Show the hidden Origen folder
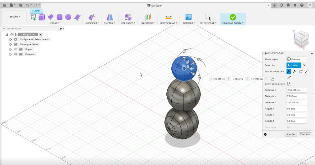Image resolution: width=315 pixels, height=165 pixels. (x=16, y=49)
